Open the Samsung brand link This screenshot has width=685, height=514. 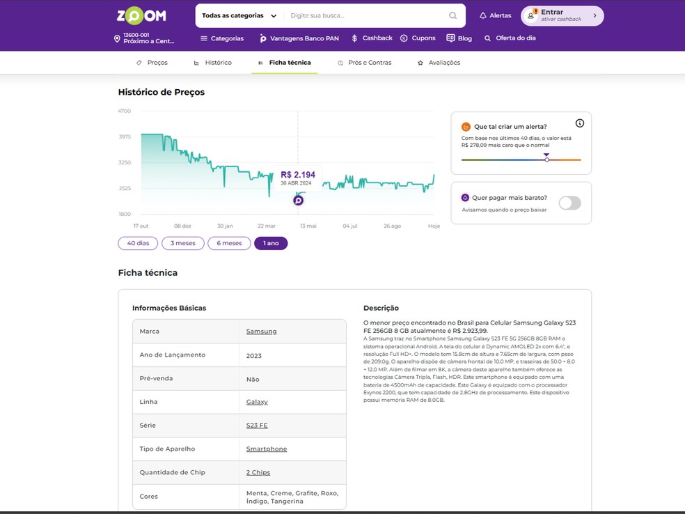point(261,332)
